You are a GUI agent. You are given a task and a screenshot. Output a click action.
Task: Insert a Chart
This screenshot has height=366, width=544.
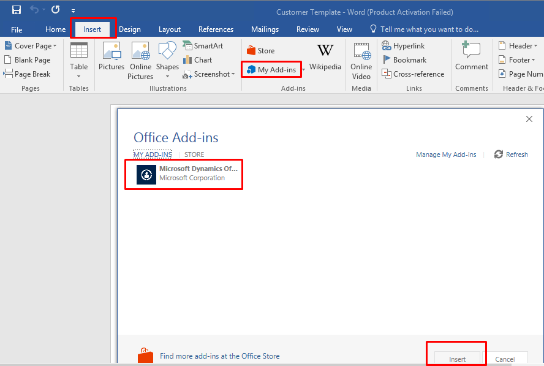click(197, 60)
